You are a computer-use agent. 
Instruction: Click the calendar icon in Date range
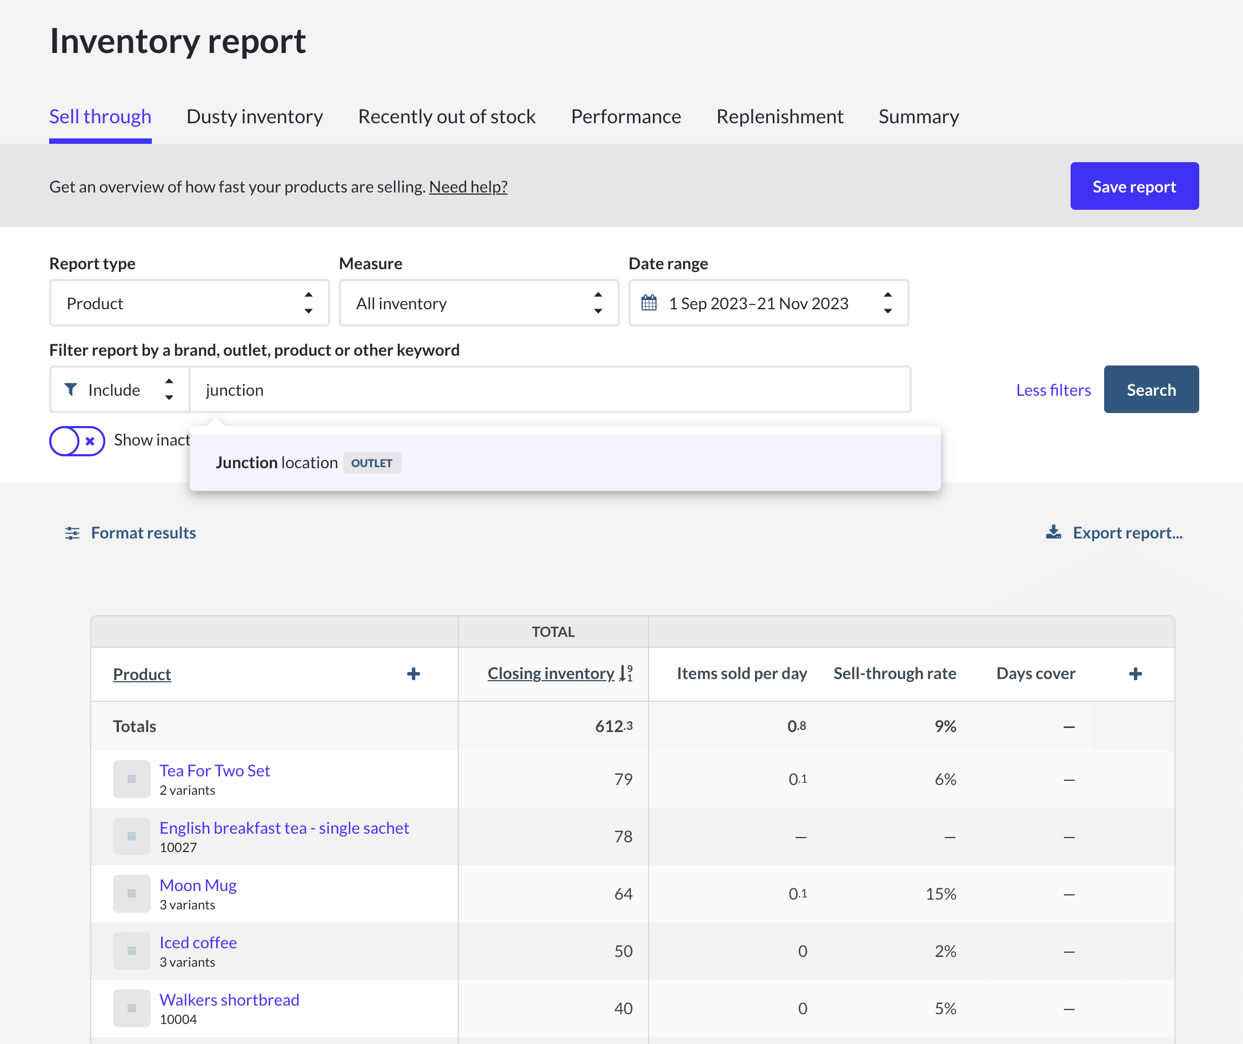point(649,303)
